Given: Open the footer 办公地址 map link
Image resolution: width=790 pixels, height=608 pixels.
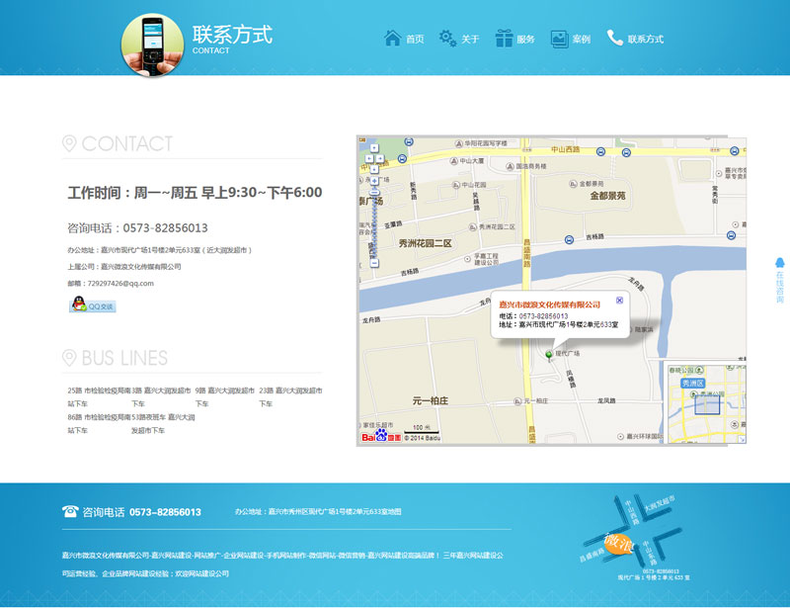Looking at the screenshot, I should [318, 512].
